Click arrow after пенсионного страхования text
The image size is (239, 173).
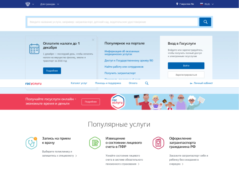click(x=139, y=164)
